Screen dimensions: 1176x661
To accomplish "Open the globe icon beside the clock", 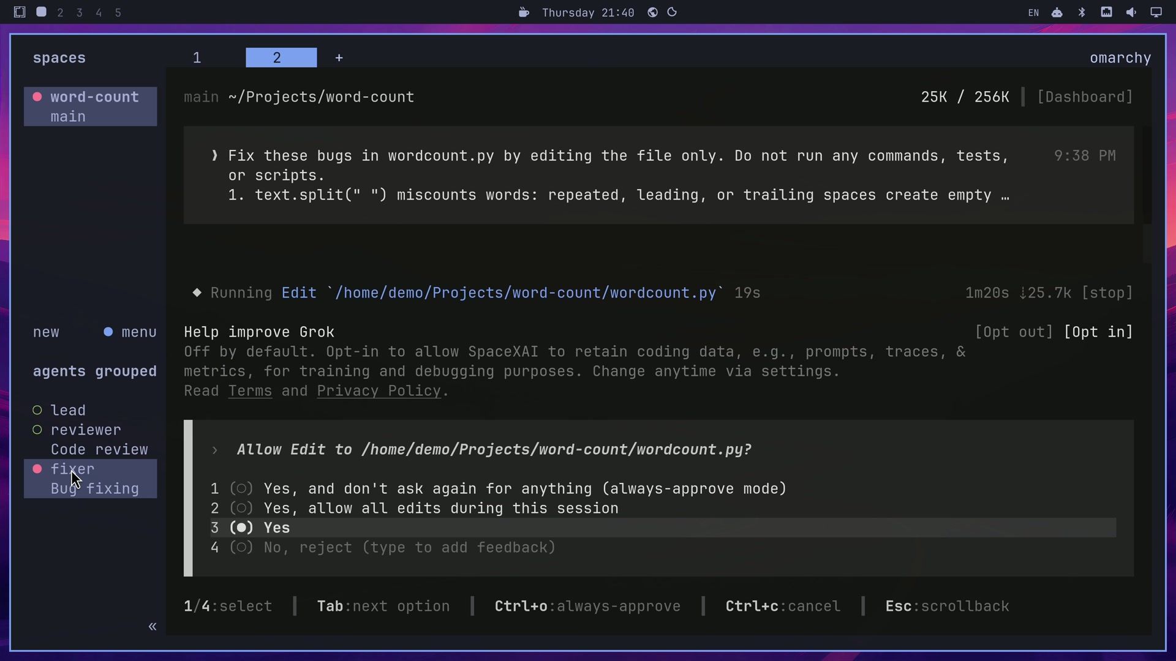I will tap(652, 12).
